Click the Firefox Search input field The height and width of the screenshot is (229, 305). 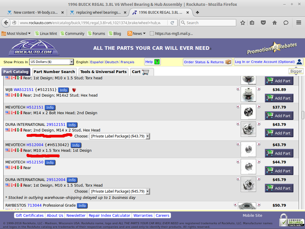208,23
